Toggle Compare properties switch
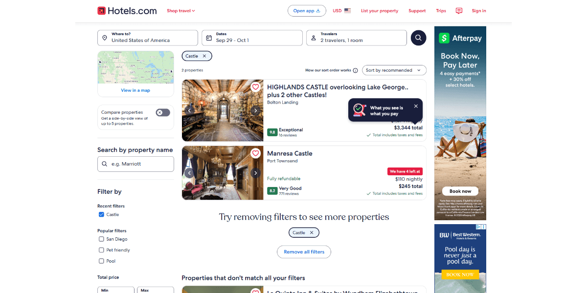 click(163, 112)
